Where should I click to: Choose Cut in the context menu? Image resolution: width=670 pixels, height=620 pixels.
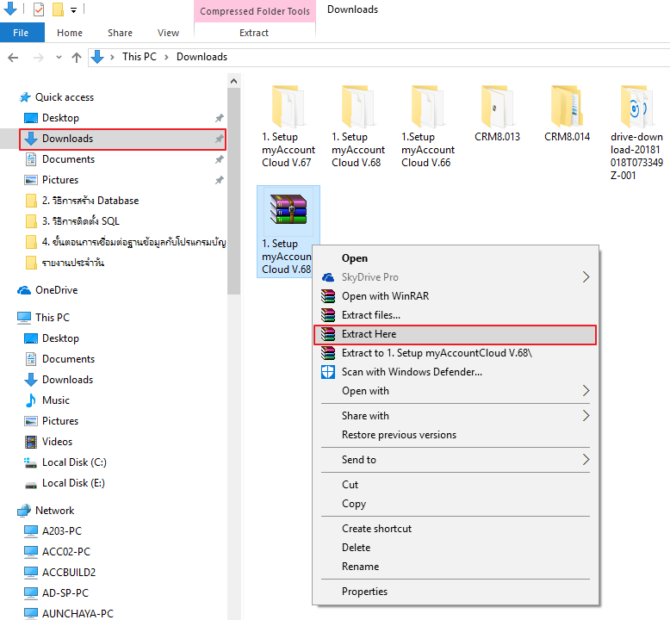(456, 485)
